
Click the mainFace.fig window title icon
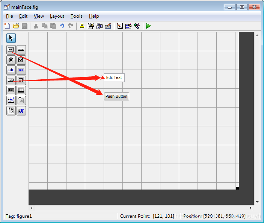click(7, 7)
